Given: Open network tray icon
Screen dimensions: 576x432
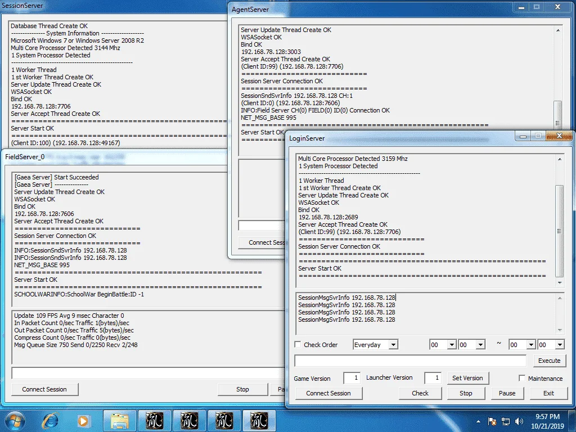Looking at the screenshot, I should click(506, 421).
